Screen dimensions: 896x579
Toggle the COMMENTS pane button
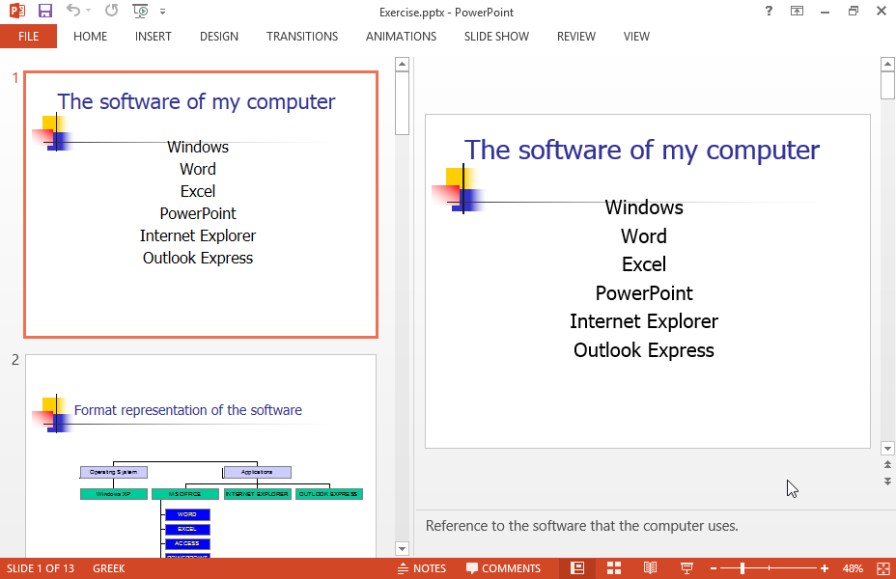[x=503, y=568]
